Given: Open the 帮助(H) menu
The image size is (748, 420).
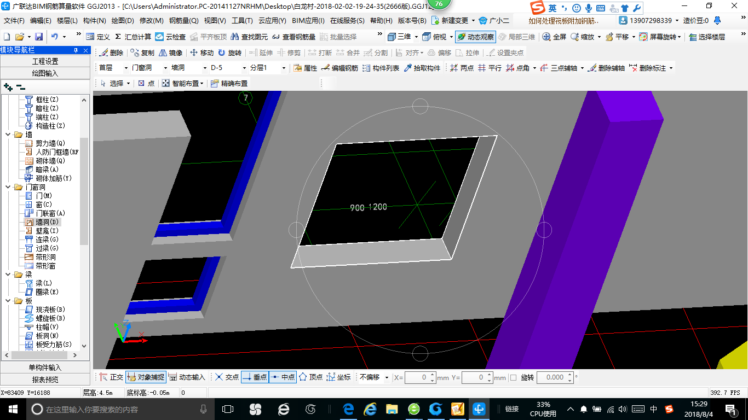Looking at the screenshot, I should (x=381, y=21).
